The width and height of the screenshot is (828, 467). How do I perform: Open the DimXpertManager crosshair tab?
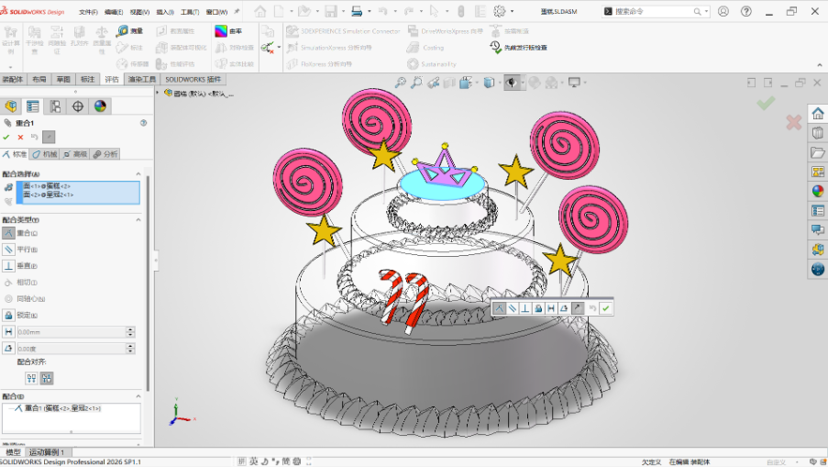point(78,106)
